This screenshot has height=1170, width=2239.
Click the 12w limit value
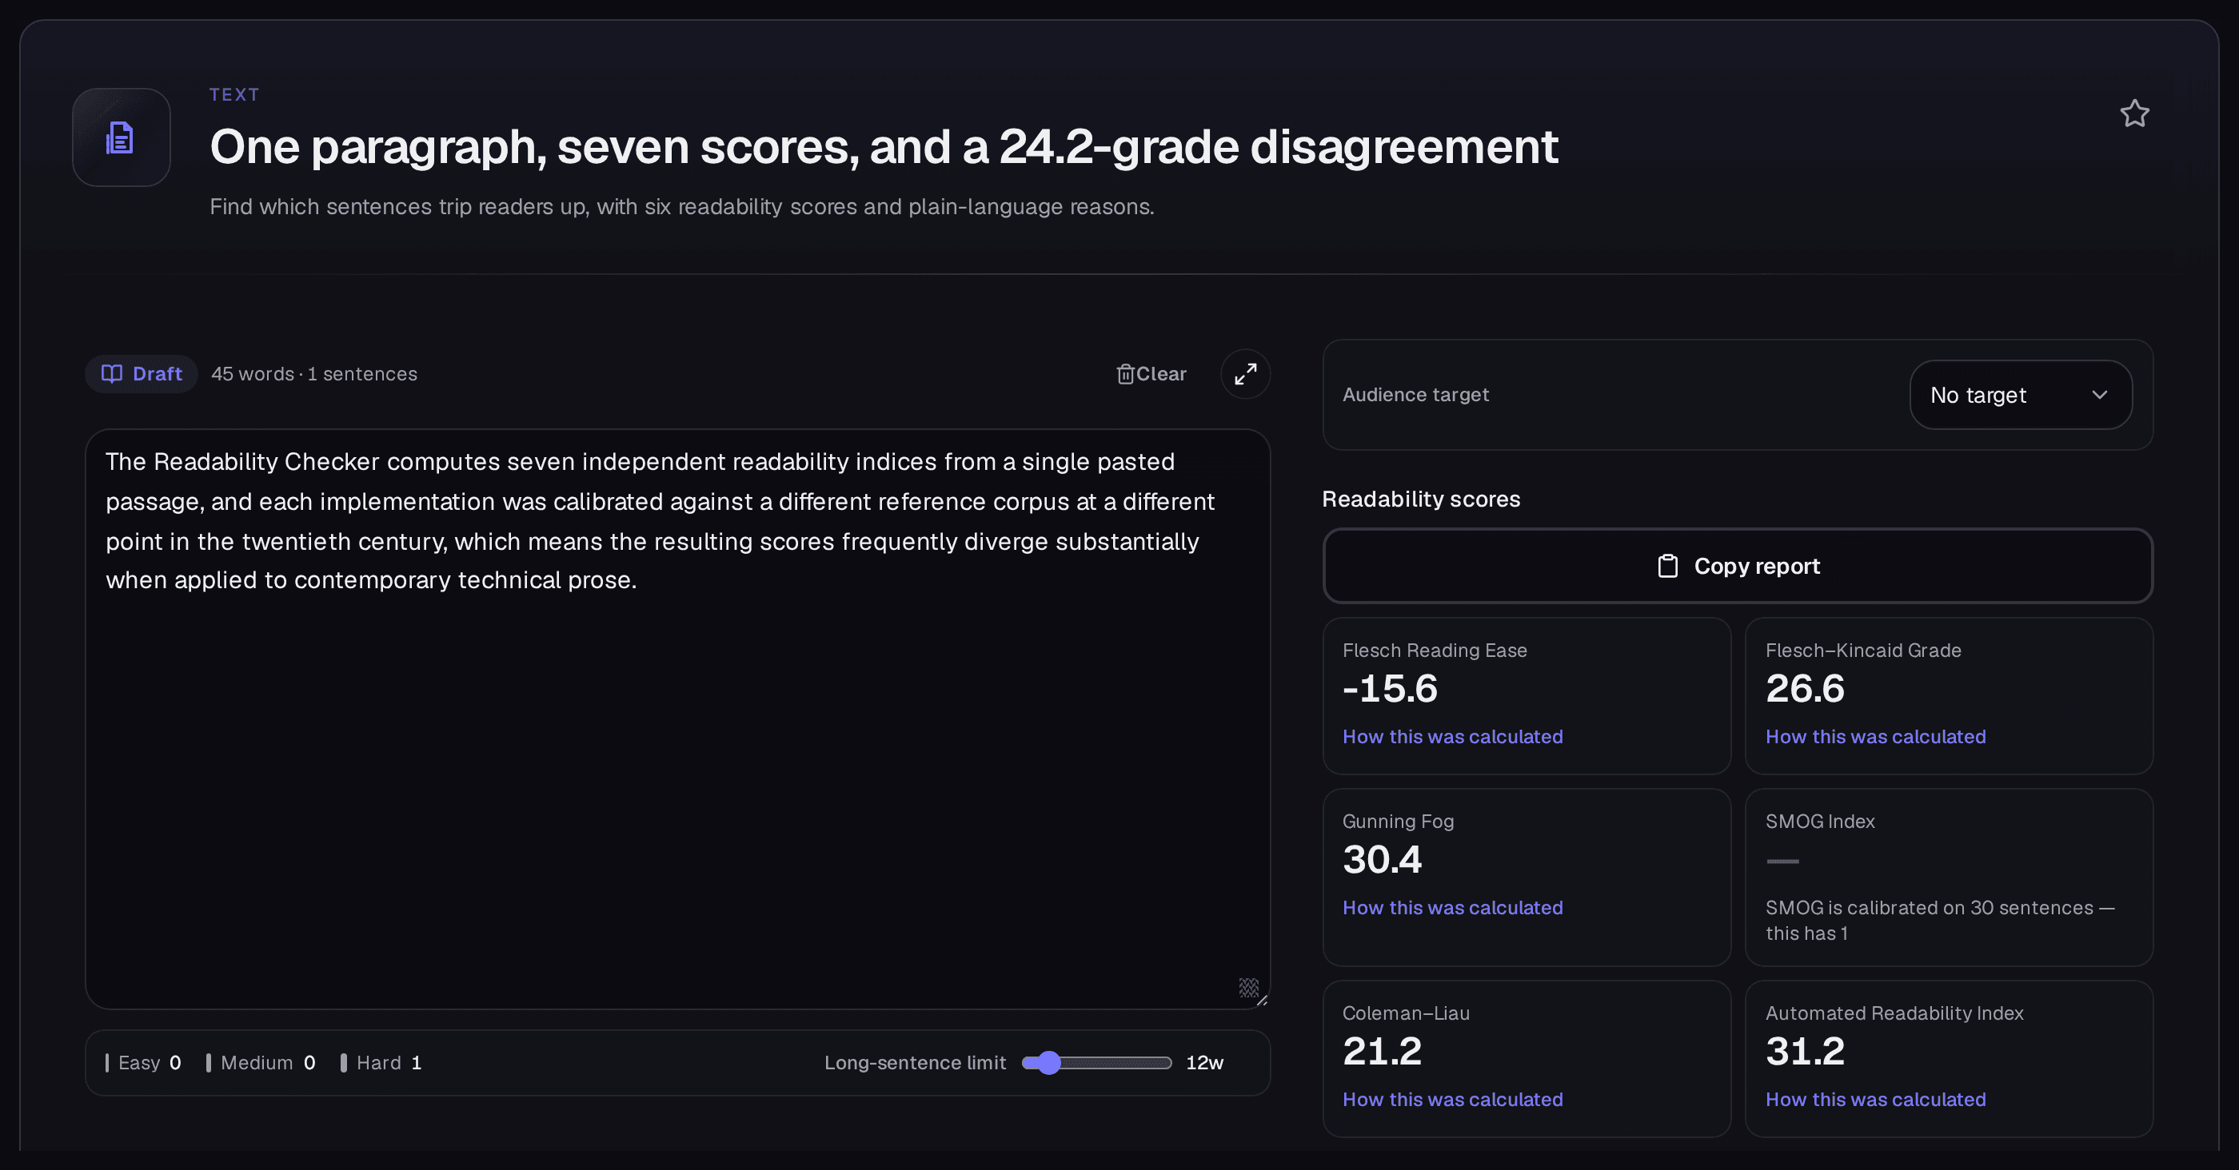click(1203, 1063)
